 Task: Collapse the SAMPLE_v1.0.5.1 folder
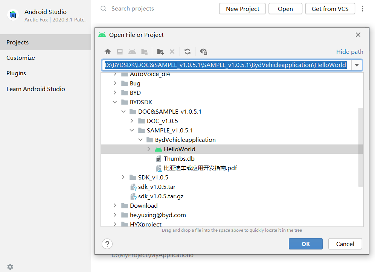tap(132, 130)
